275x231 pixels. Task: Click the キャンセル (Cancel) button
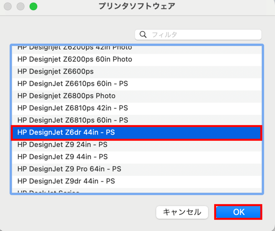[182, 212]
